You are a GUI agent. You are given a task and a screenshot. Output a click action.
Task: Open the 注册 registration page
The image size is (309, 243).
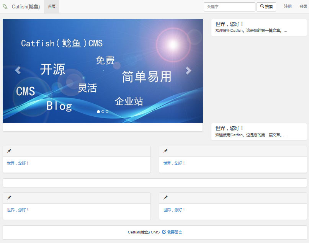click(288, 7)
